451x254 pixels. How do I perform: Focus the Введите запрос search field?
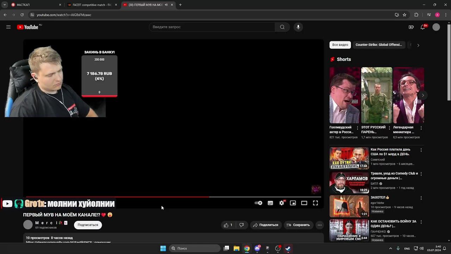[212, 27]
